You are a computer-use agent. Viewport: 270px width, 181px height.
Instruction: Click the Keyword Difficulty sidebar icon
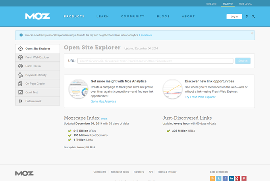pos(21,75)
